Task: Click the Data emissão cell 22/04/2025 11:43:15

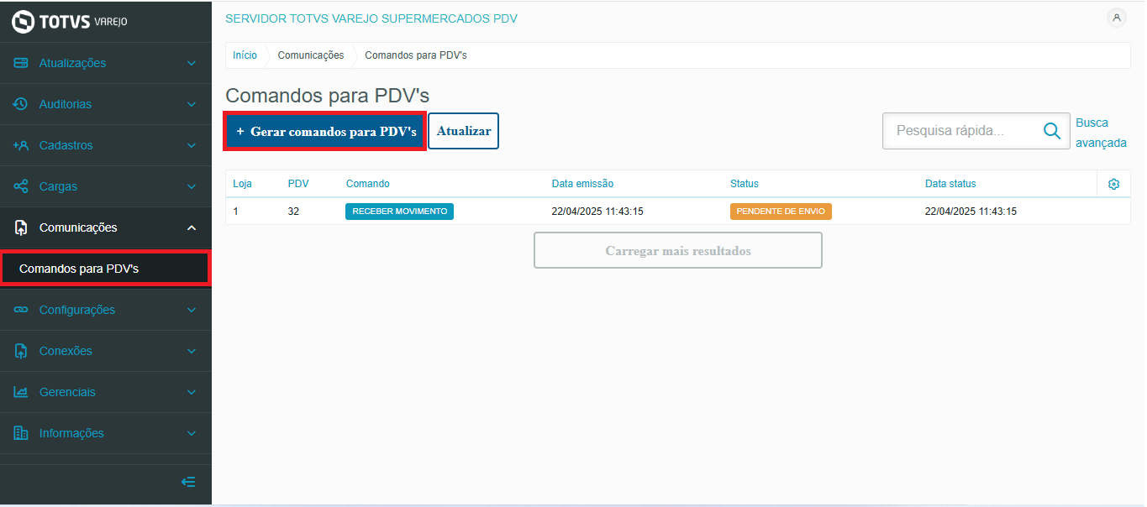Action: (x=597, y=212)
